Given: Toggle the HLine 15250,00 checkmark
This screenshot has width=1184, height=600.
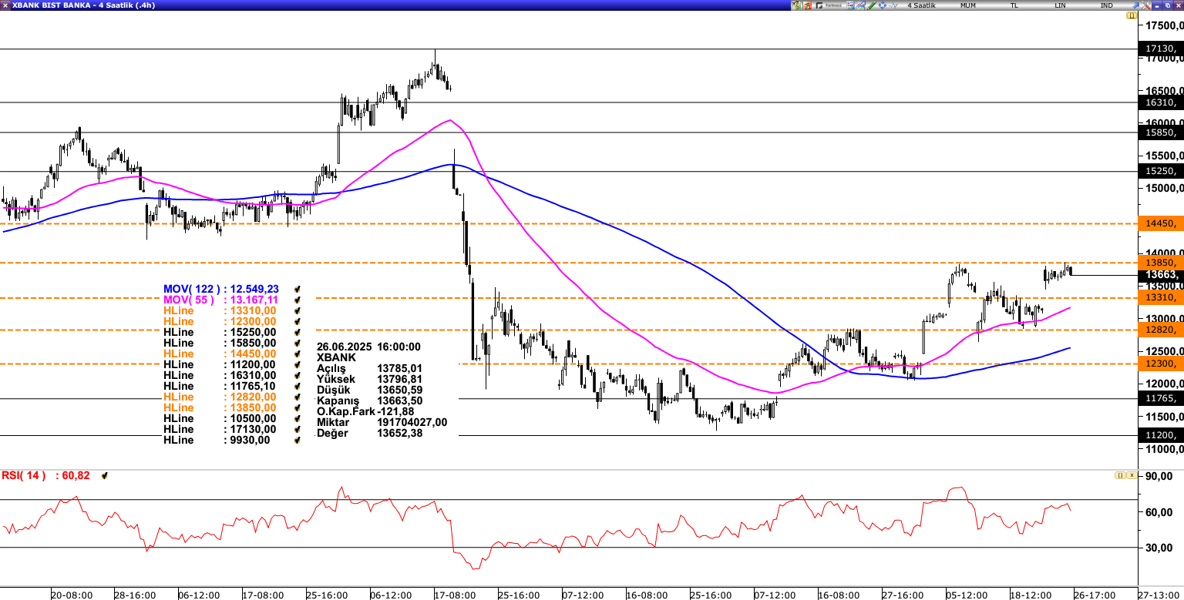Looking at the screenshot, I should pyautogui.click(x=298, y=332).
